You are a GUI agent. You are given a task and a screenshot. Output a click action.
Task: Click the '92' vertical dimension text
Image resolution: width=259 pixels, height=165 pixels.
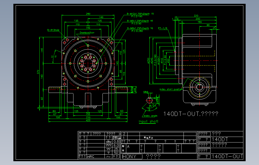pos(42,98)
